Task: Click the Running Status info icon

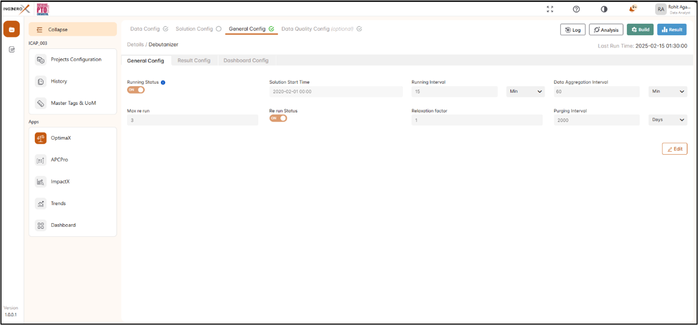Action: coord(163,82)
